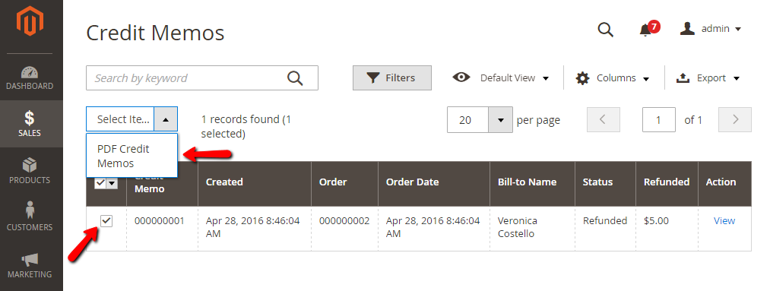Uncheck credit memo 000000001 row checkbox
This screenshot has height=291, width=770.
[106, 221]
